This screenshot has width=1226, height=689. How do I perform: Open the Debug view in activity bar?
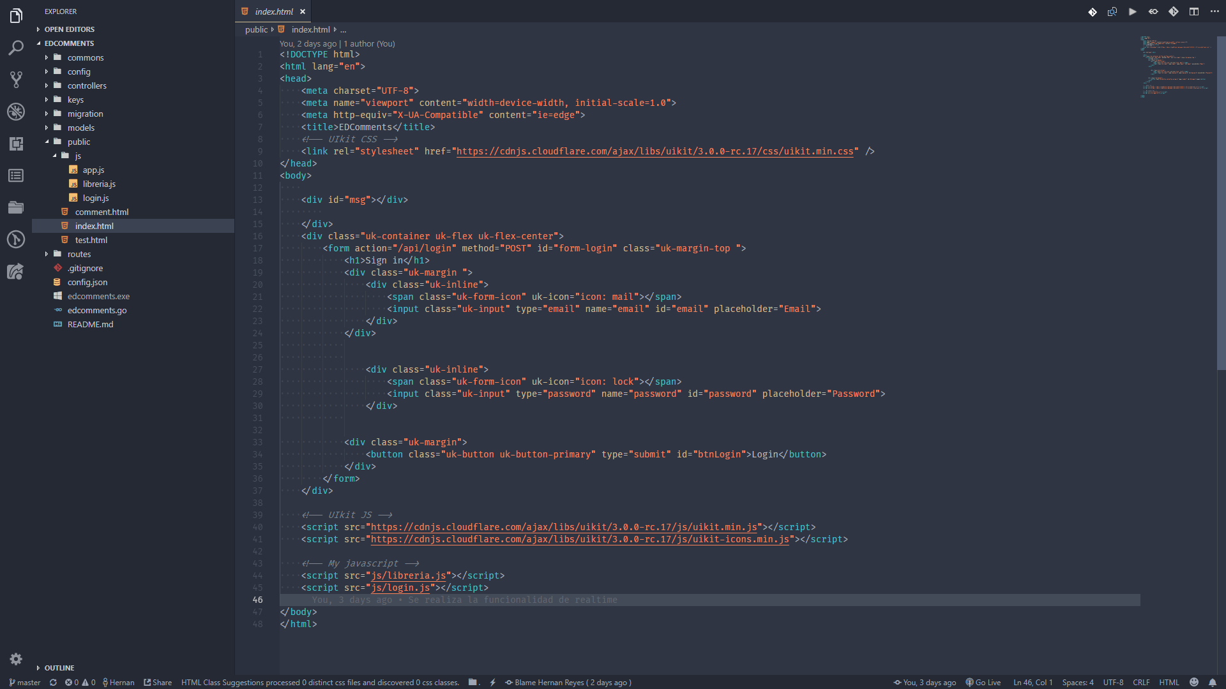(16, 112)
